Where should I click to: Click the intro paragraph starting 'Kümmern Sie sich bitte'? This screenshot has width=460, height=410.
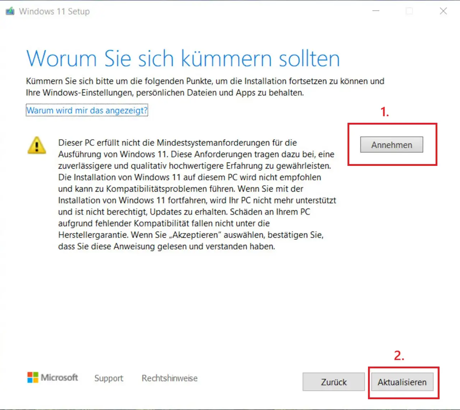pos(205,87)
